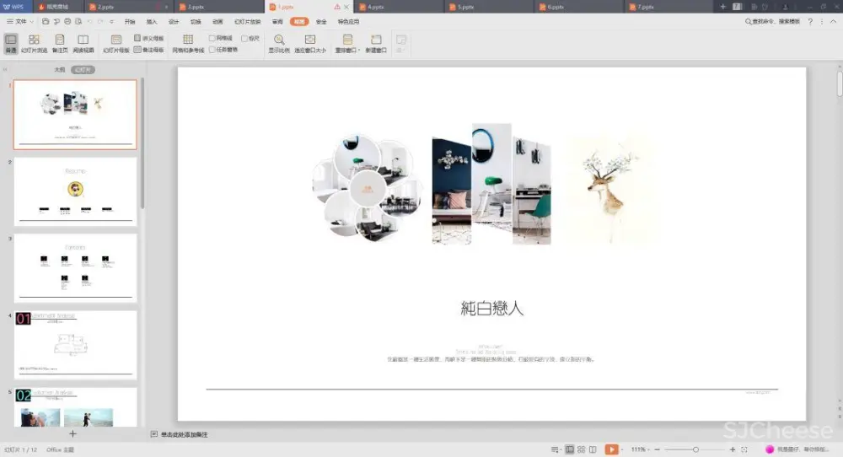Click the status bar normal view icon
The height and width of the screenshot is (457, 843).
569,449
